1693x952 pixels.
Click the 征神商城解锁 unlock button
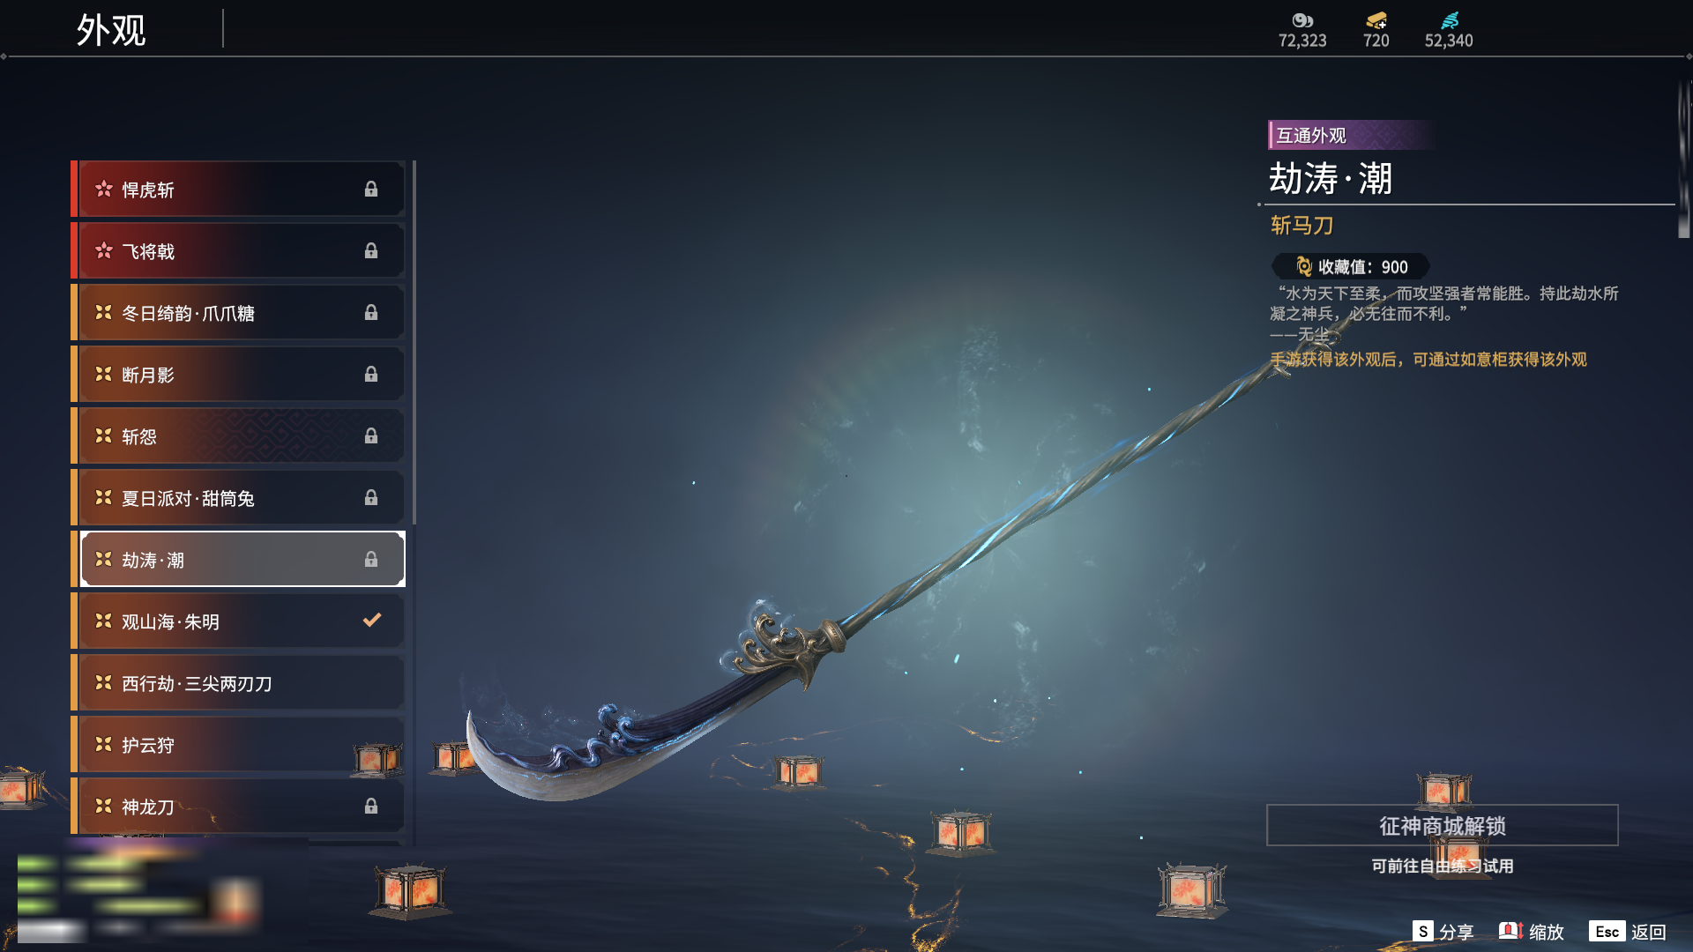click(x=1443, y=825)
